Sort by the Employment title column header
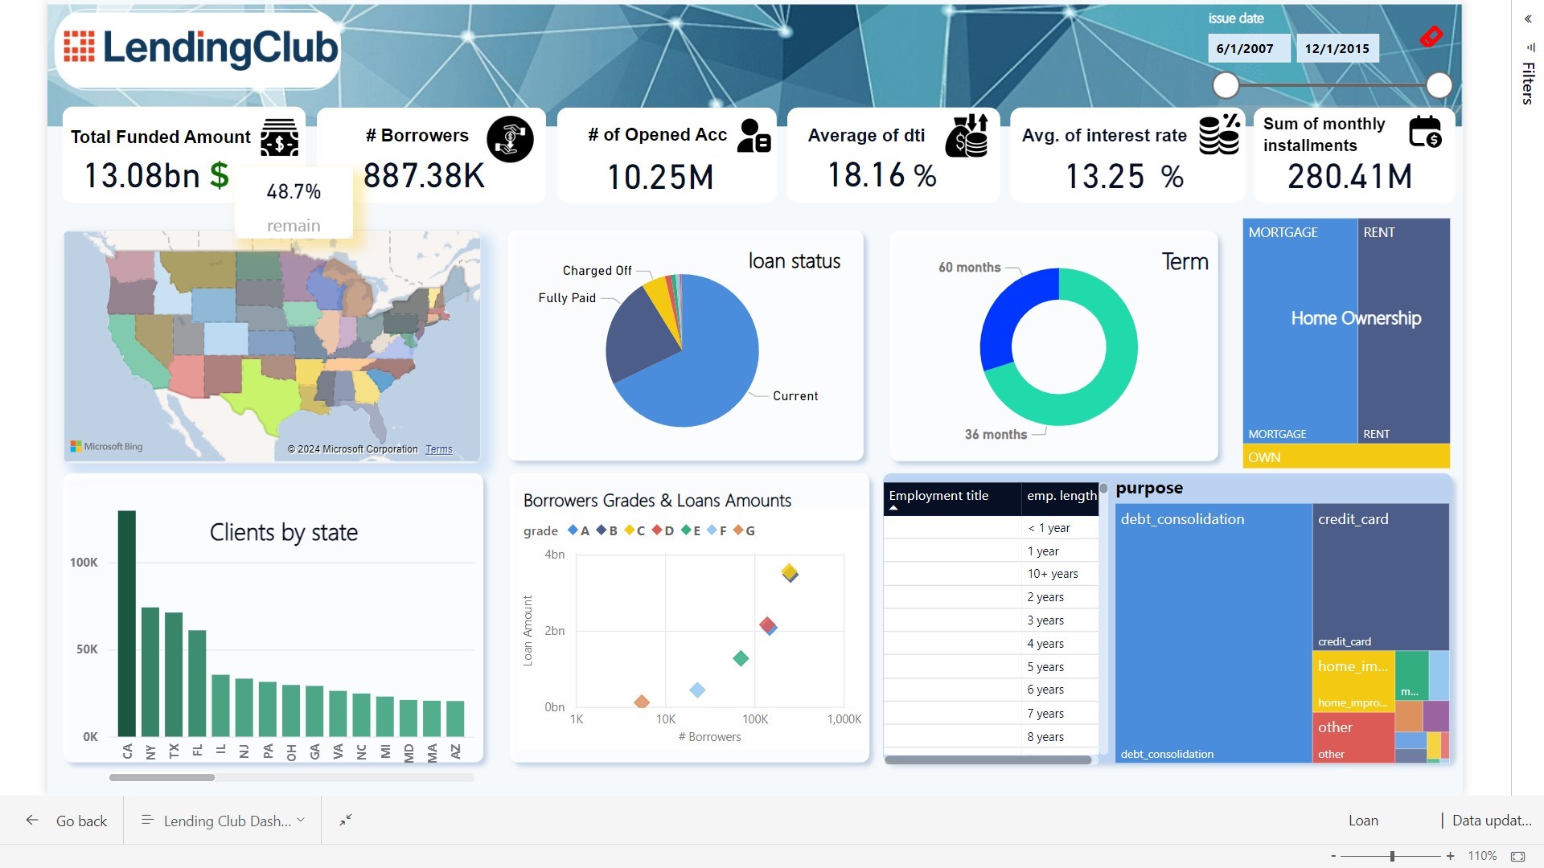Viewport: 1544px width, 868px height. pos(938,496)
